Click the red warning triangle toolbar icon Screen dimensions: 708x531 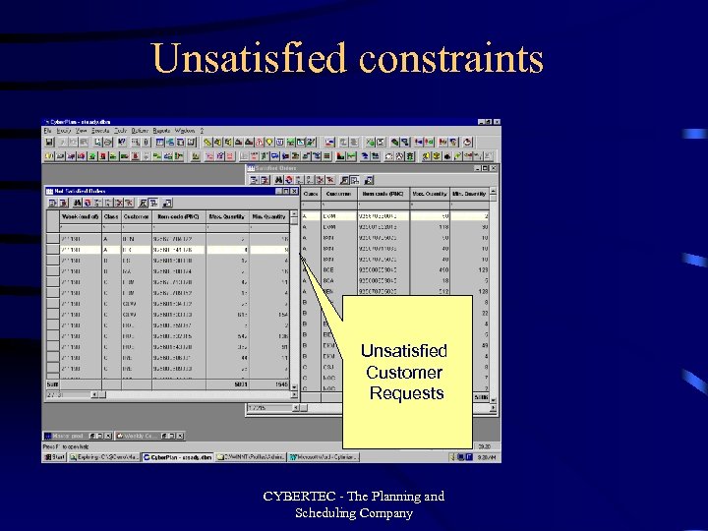click(x=260, y=142)
